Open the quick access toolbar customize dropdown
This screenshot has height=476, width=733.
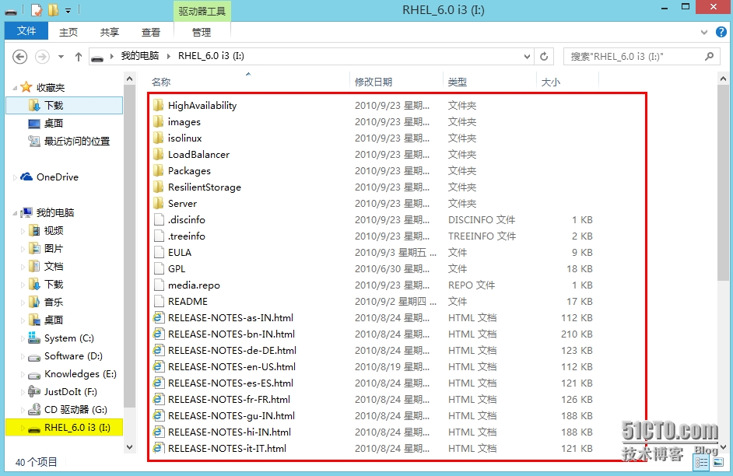(68, 10)
